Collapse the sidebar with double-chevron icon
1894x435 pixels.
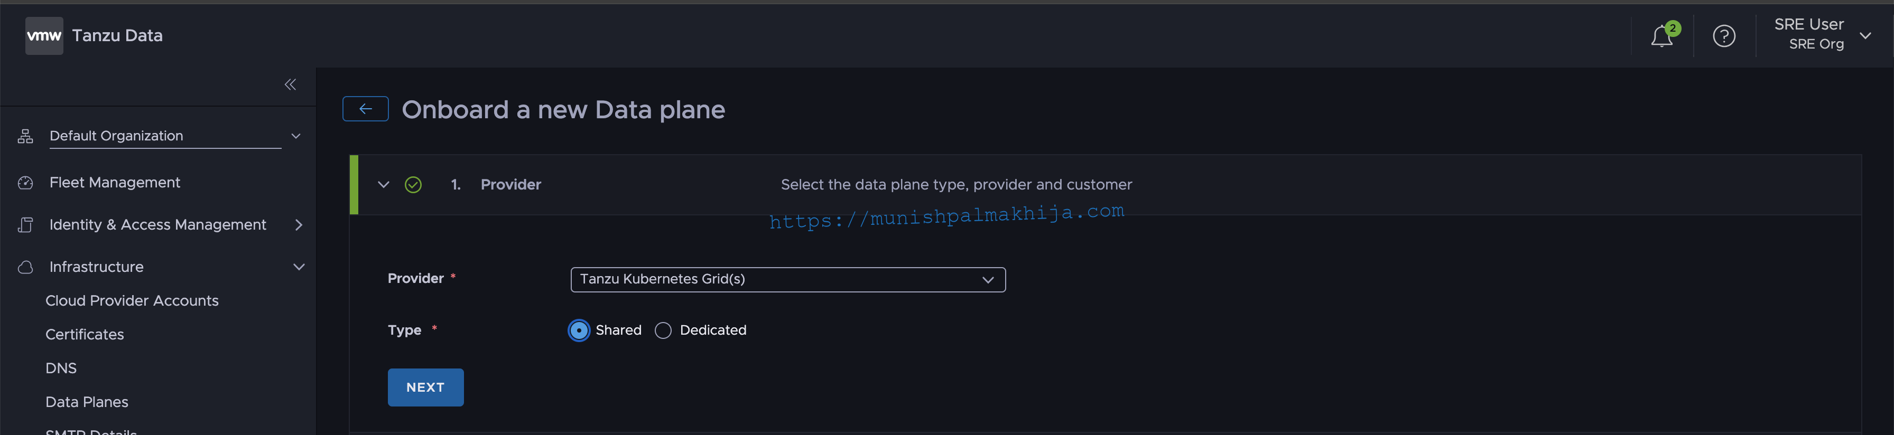[291, 84]
